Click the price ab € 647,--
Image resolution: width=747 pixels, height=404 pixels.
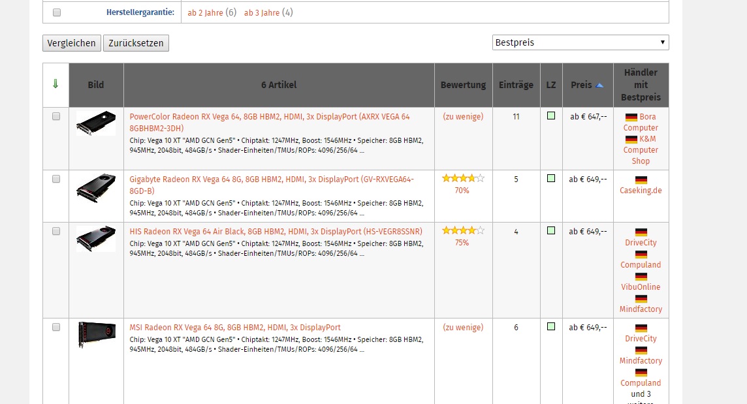click(x=588, y=116)
